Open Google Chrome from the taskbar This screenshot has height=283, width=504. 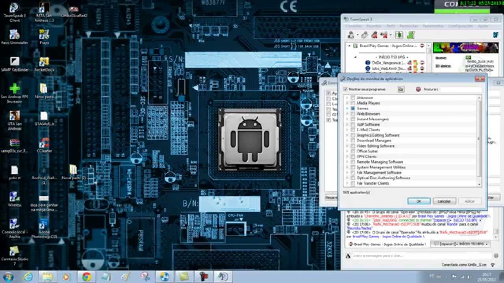tap(86, 277)
